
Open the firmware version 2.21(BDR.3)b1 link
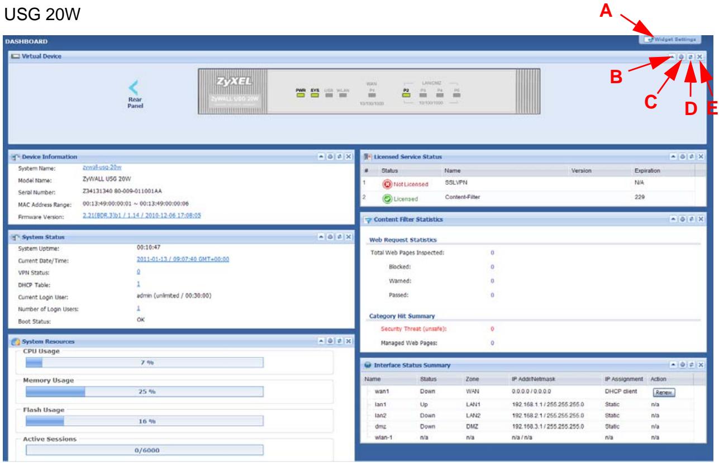tap(141, 215)
